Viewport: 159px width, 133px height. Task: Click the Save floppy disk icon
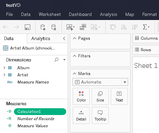coord(28,27)
